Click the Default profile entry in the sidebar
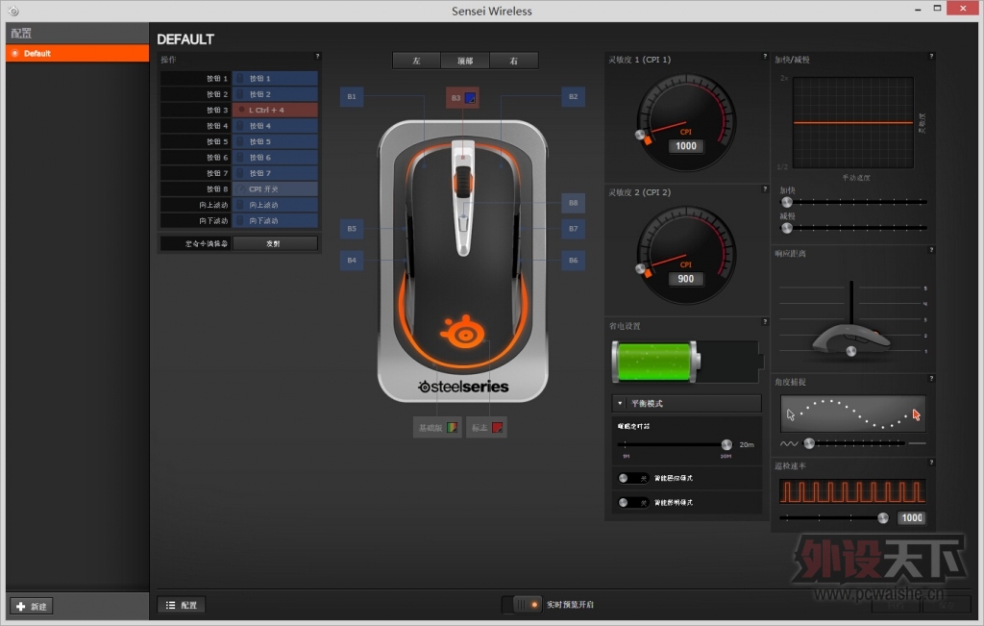 click(x=78, y=54)
